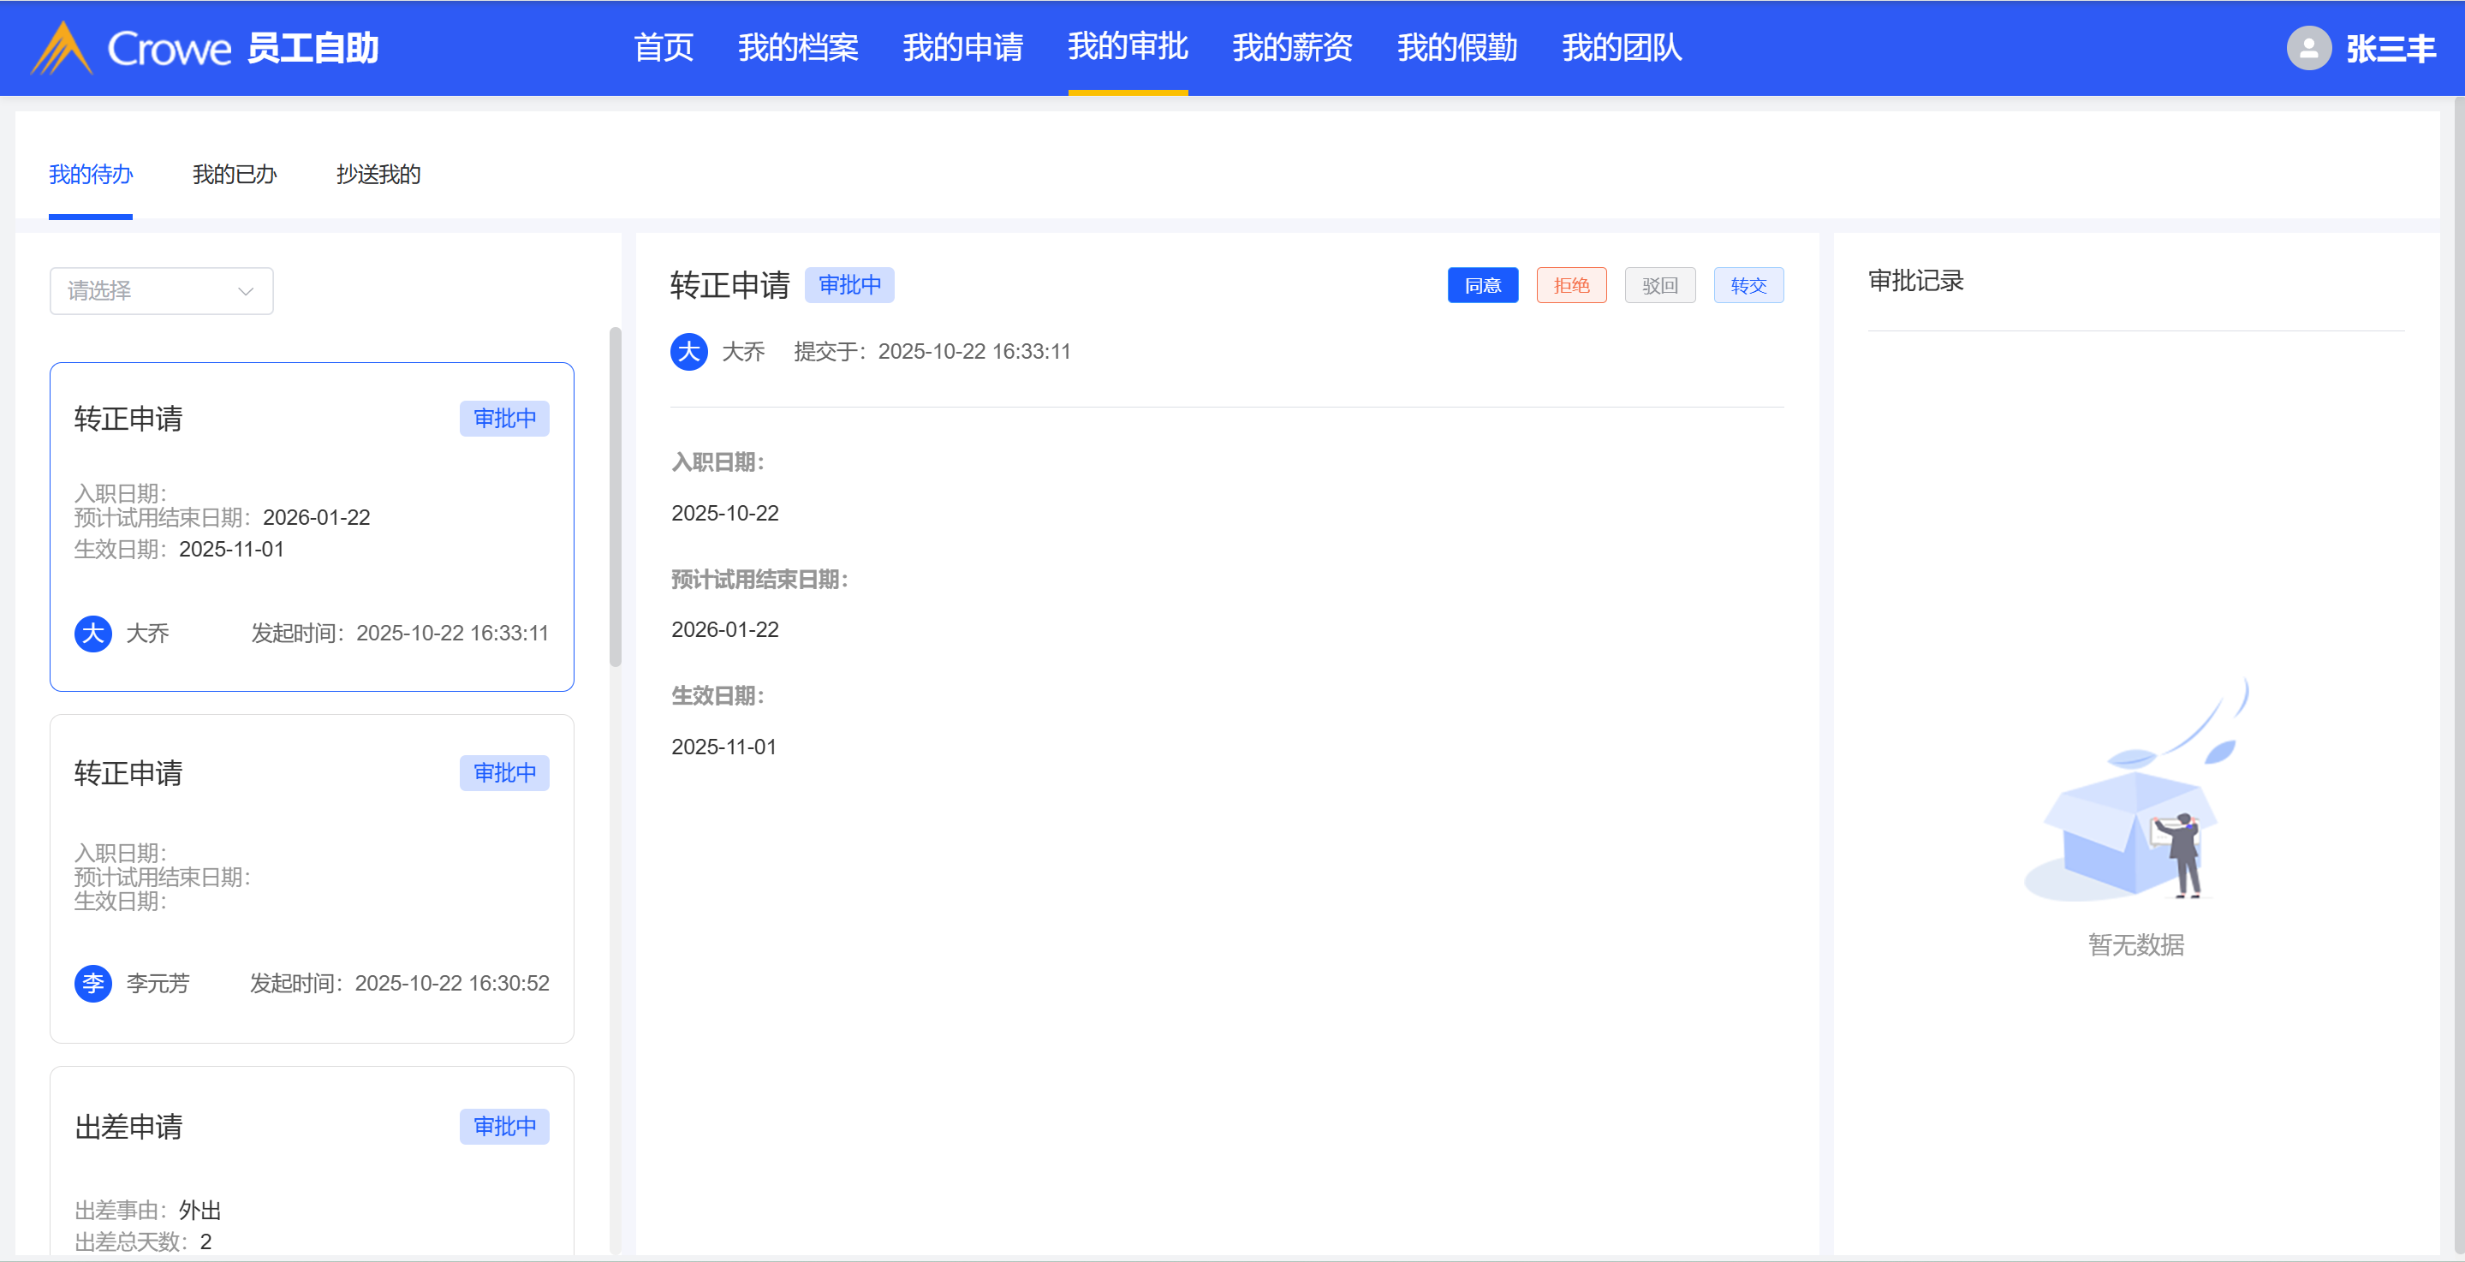
Task: Click the dropdown chevron arrow
Action: point(246,291)
